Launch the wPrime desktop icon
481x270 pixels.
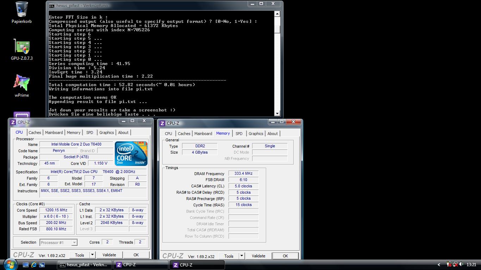(x=21, y=86)
